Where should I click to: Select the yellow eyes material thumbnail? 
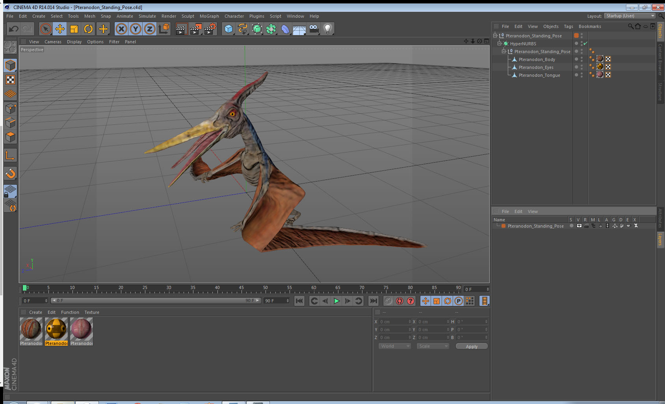coord(56,329)
